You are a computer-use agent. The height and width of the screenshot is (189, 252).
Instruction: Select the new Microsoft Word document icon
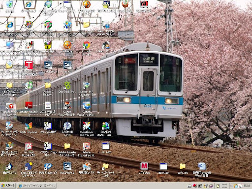point(202,166)
